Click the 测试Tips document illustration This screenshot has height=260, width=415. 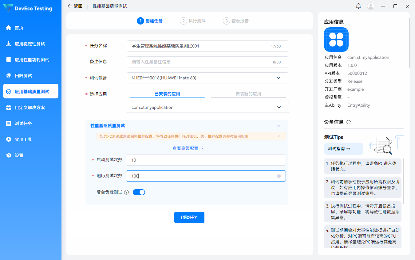coord(384,145)
